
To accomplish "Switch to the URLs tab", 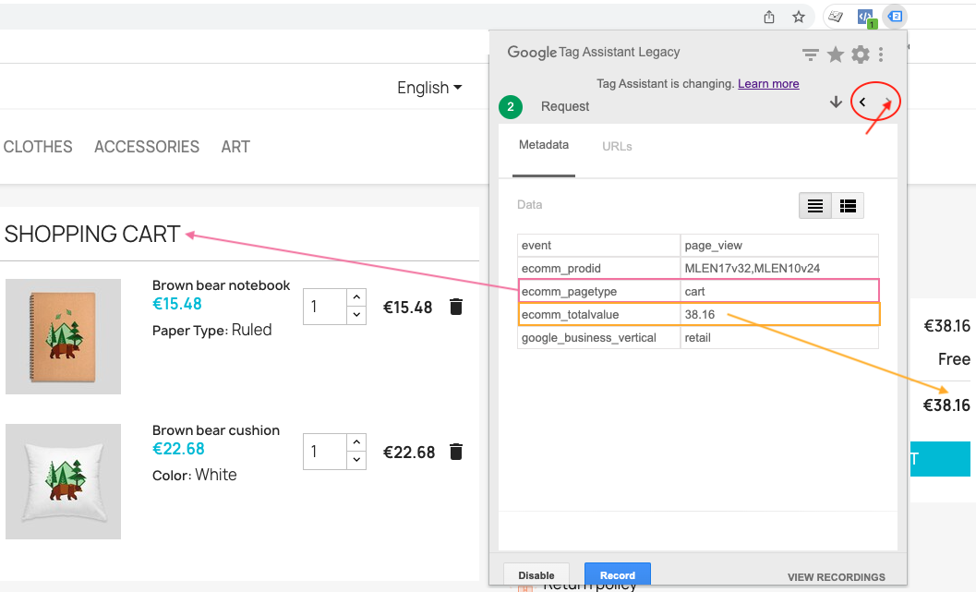I will point(617,146).
